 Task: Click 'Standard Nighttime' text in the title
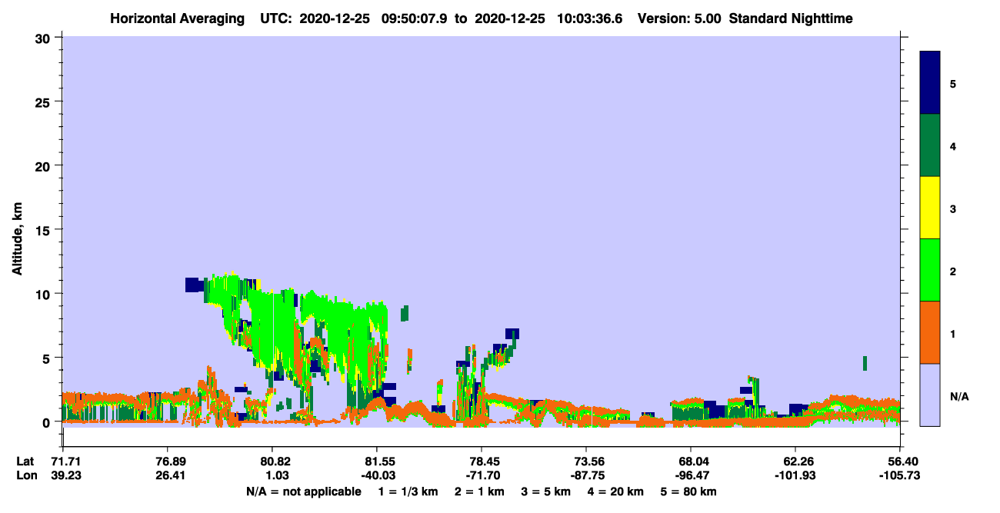tap(791, 18)
